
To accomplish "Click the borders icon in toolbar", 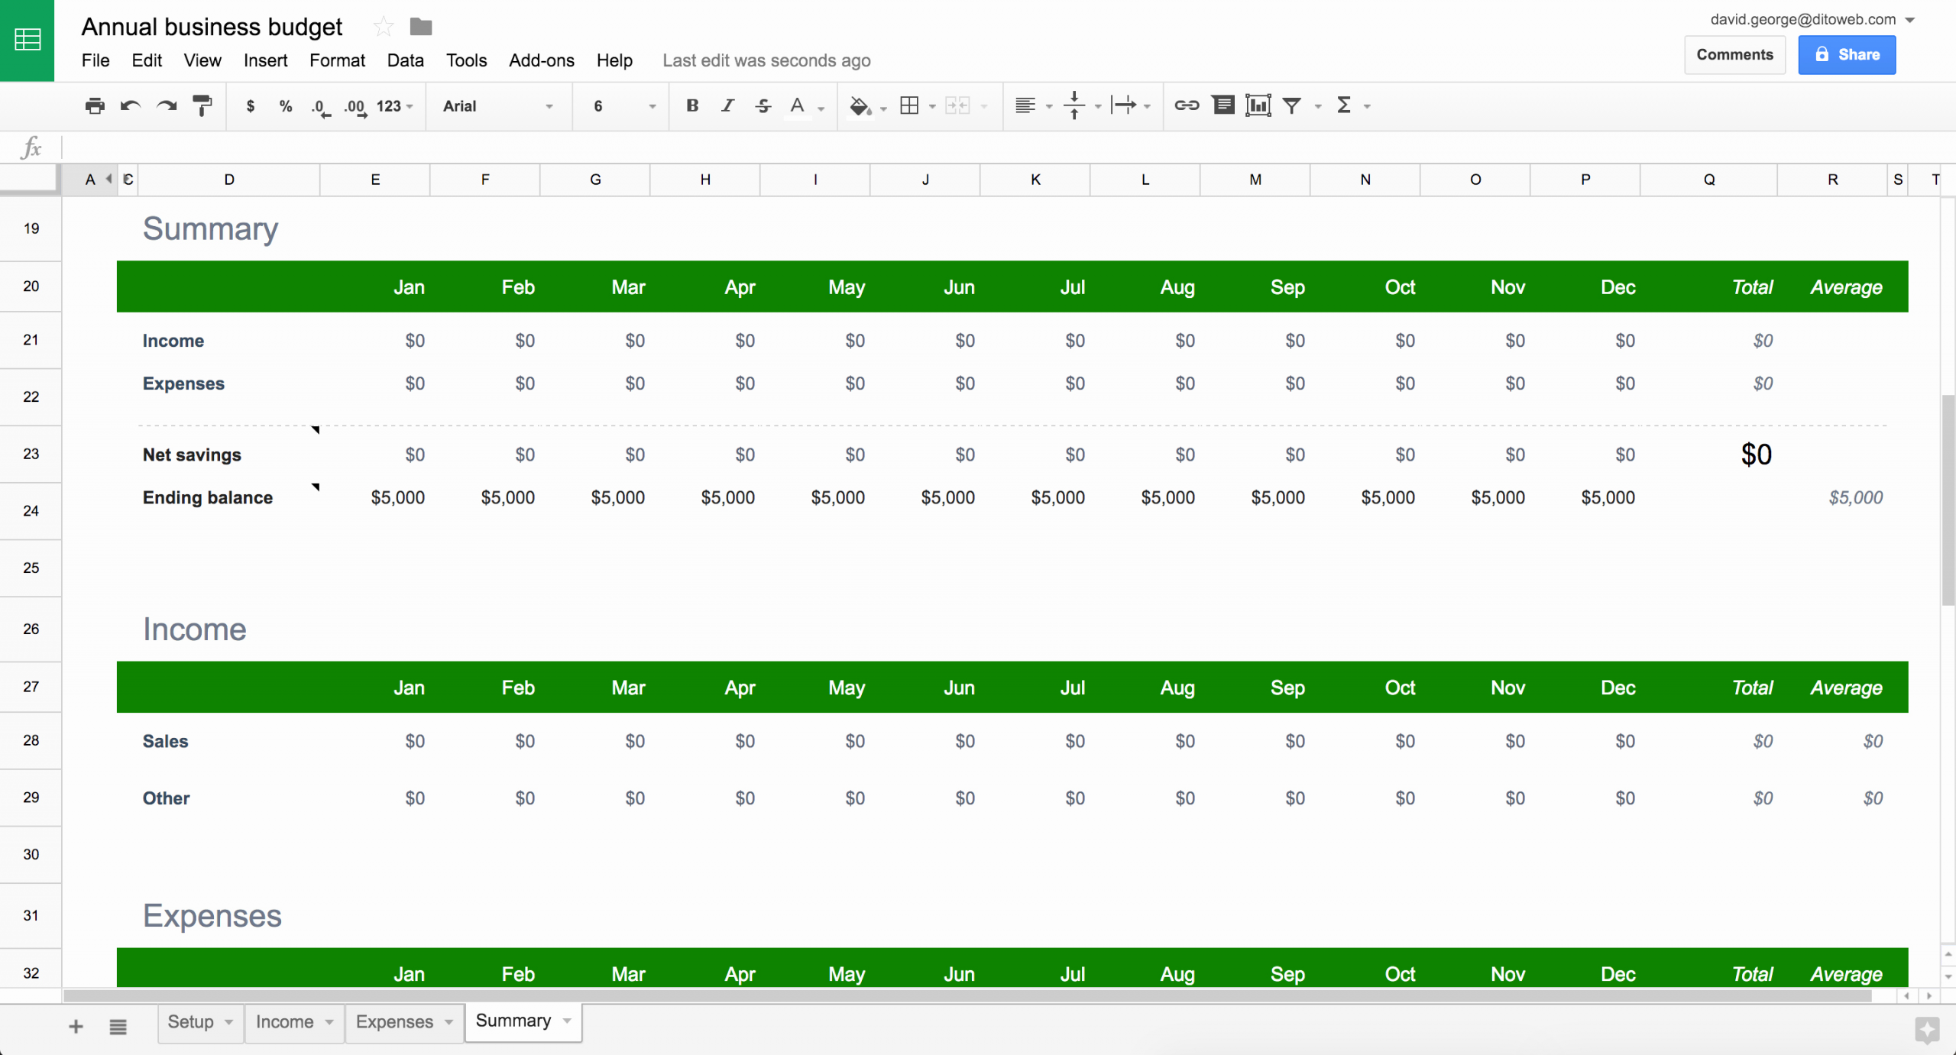I will click(909, 105).
